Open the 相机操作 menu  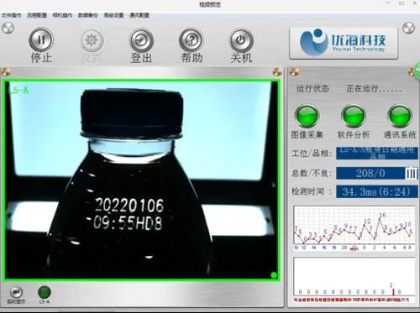point(62,15)
